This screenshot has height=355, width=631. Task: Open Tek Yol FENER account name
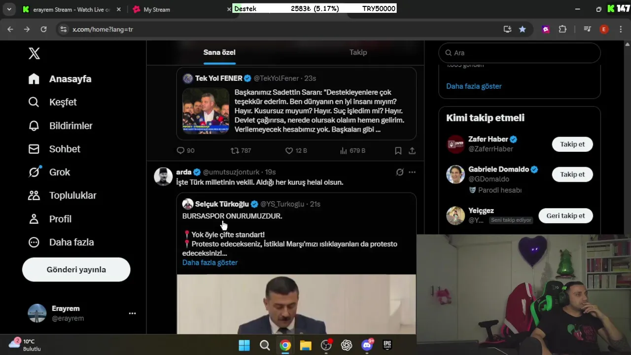click(x=218, y=78)
